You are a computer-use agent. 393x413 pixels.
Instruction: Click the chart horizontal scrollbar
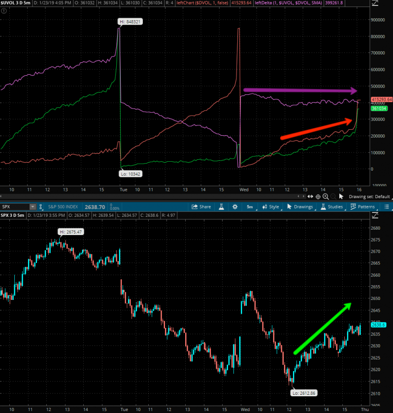click(148, 196)
